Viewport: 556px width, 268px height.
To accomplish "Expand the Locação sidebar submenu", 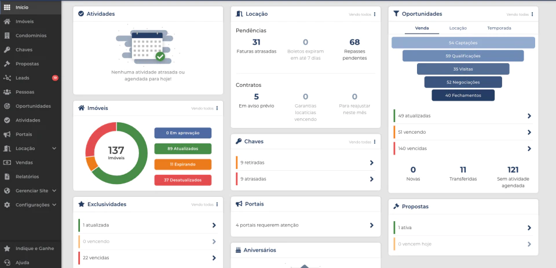I will click(54, 149).
